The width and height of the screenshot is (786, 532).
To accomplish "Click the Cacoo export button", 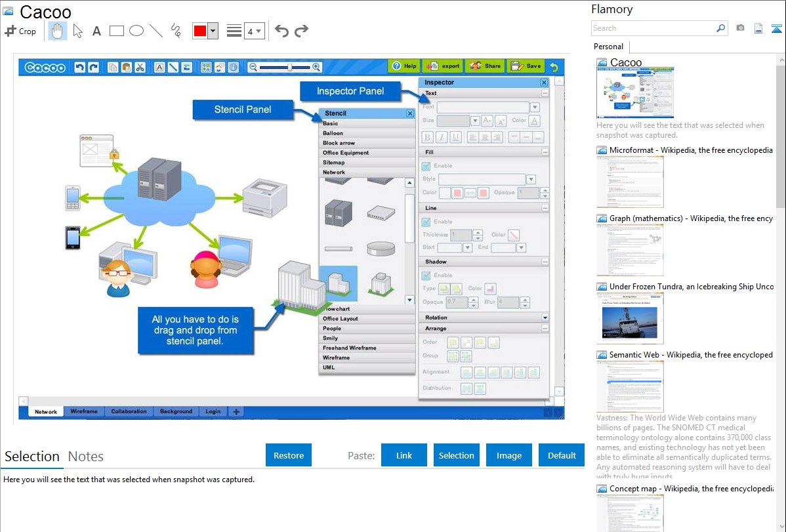I will click(x=443, y=66).
